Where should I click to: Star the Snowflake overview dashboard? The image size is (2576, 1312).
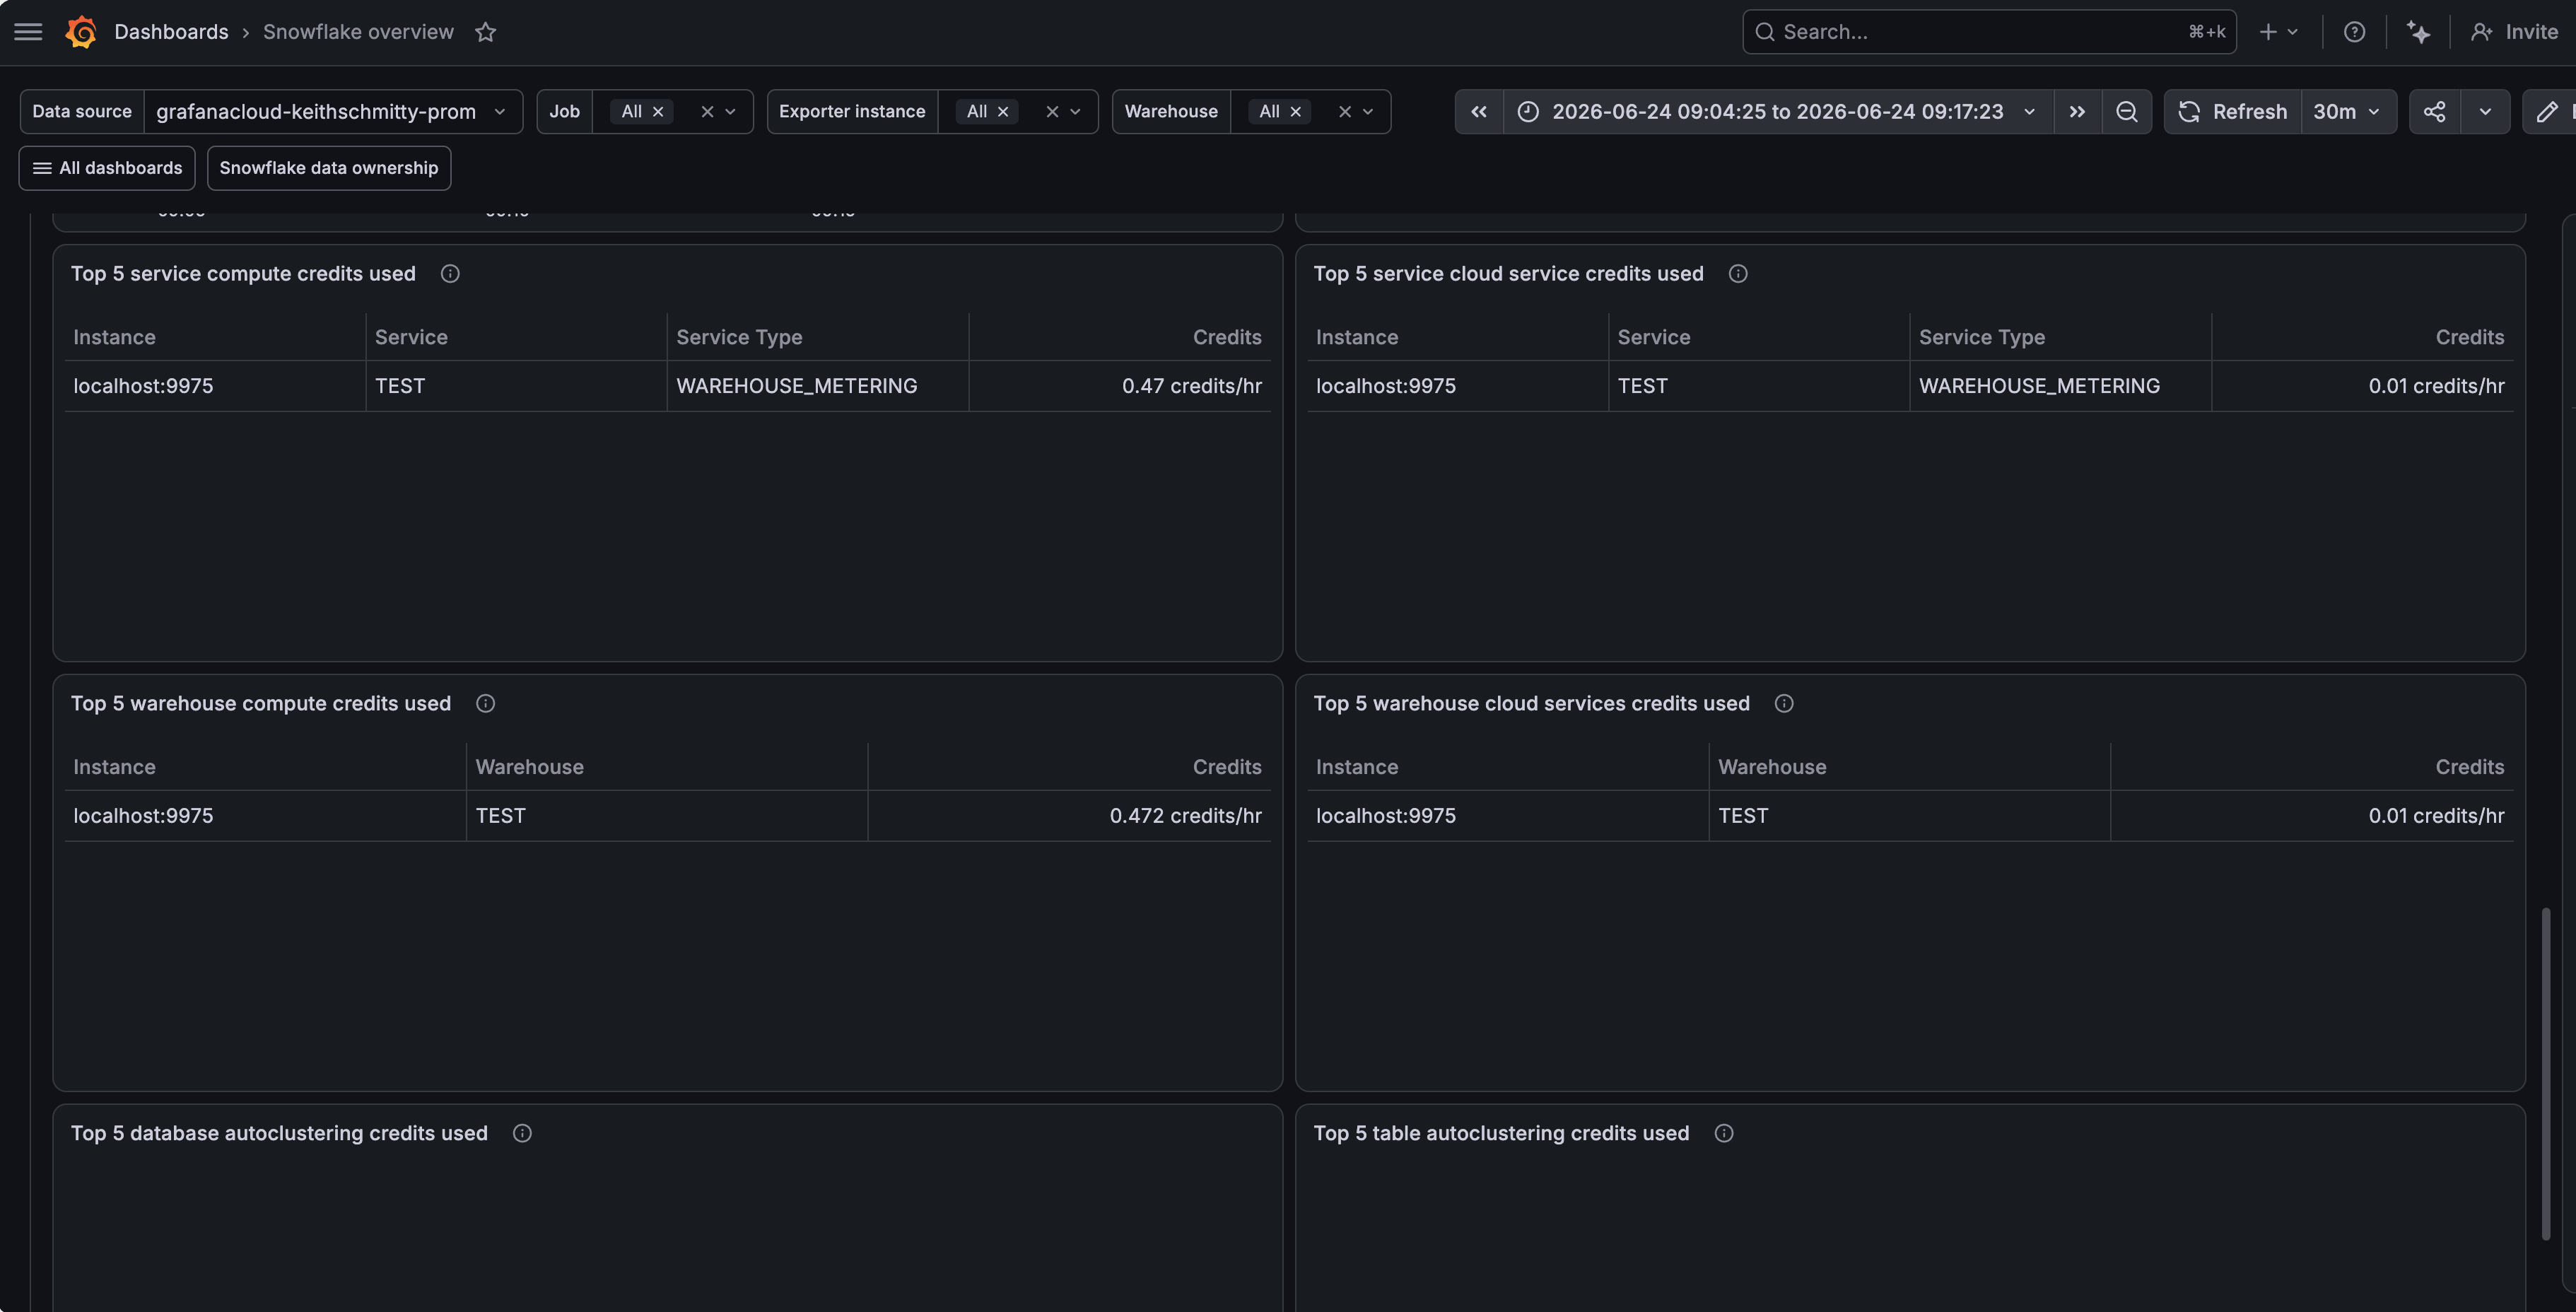click(x=486, y=32)
